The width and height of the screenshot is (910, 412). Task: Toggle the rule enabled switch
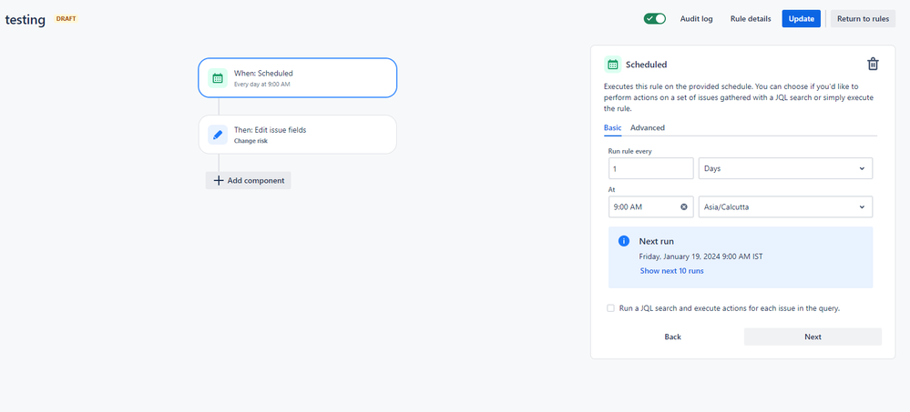tap(655, 18)
